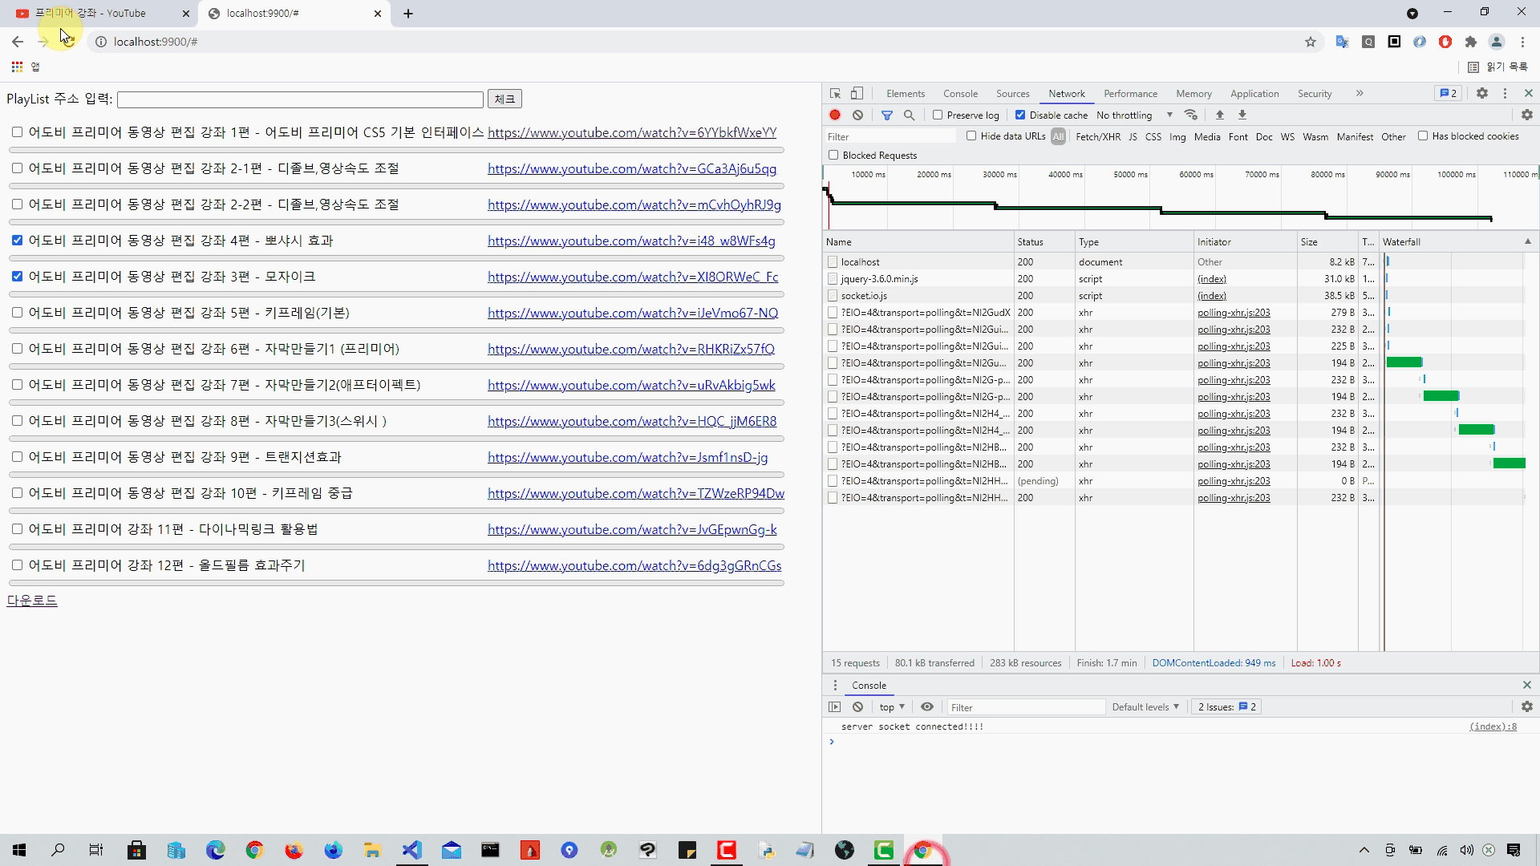The width and height of the screenshot is (1540, 866).
Task: Open the top context dropdown
Action: [891, 707]
